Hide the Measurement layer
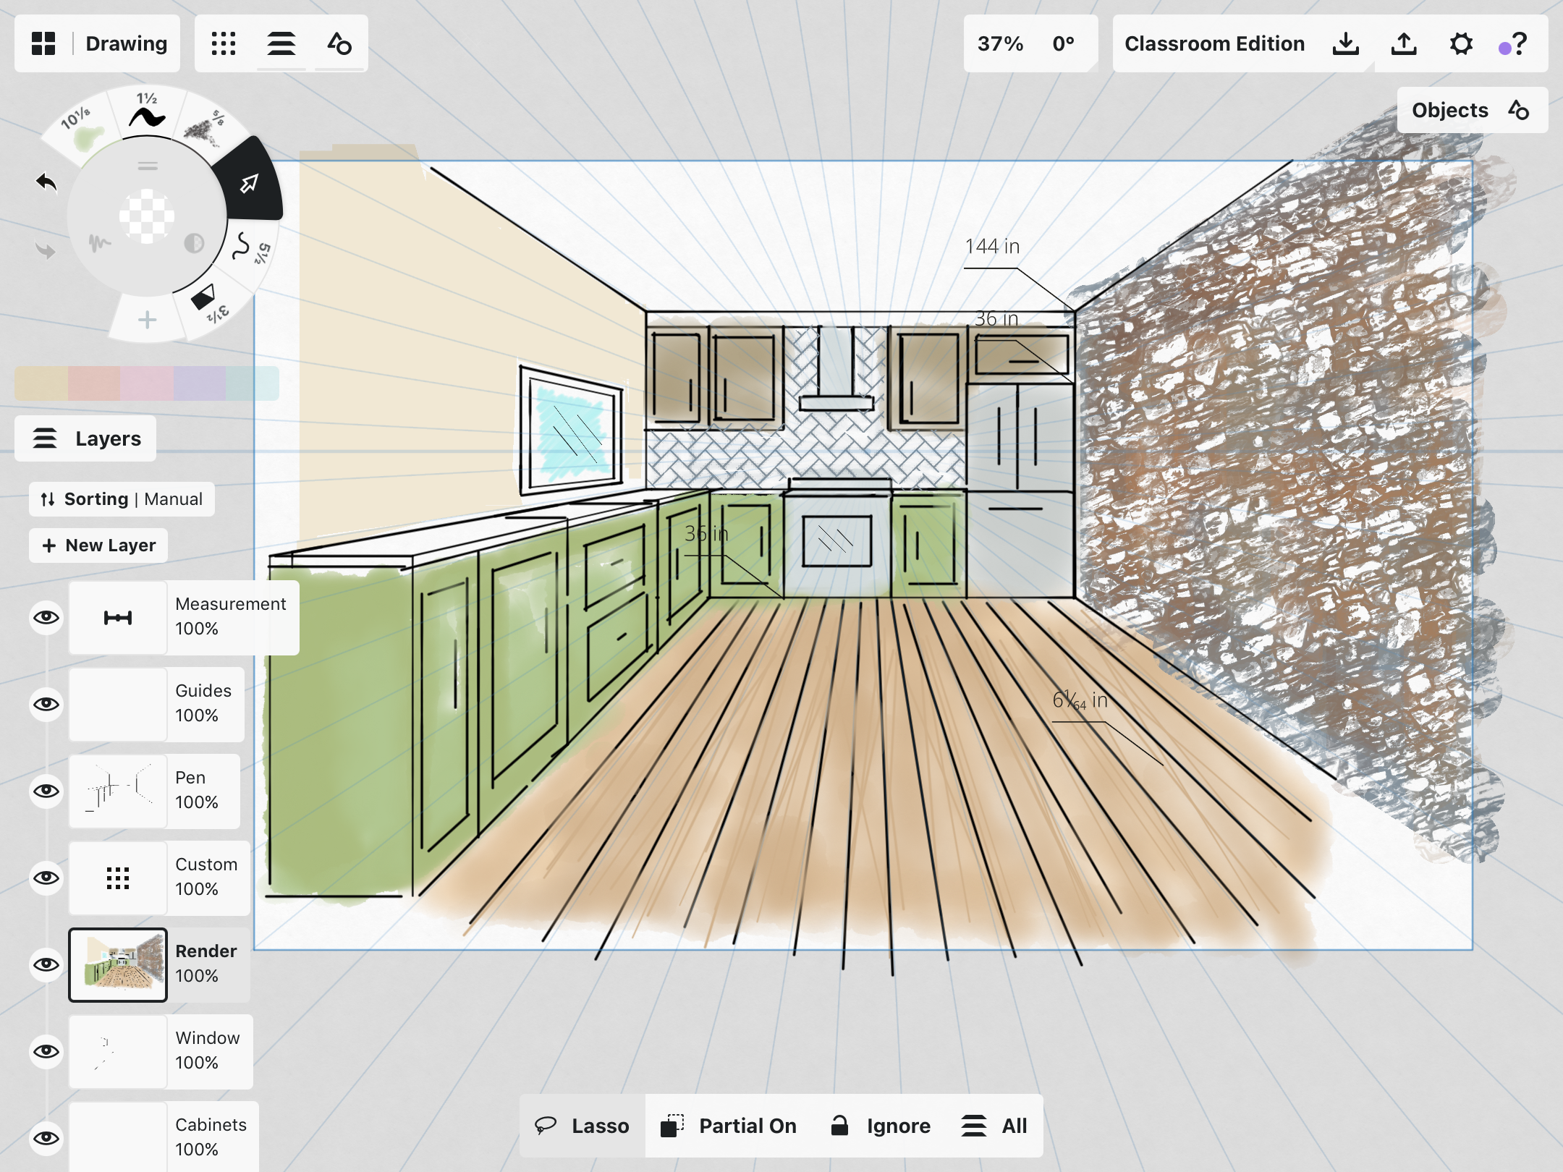 [46, 617]
